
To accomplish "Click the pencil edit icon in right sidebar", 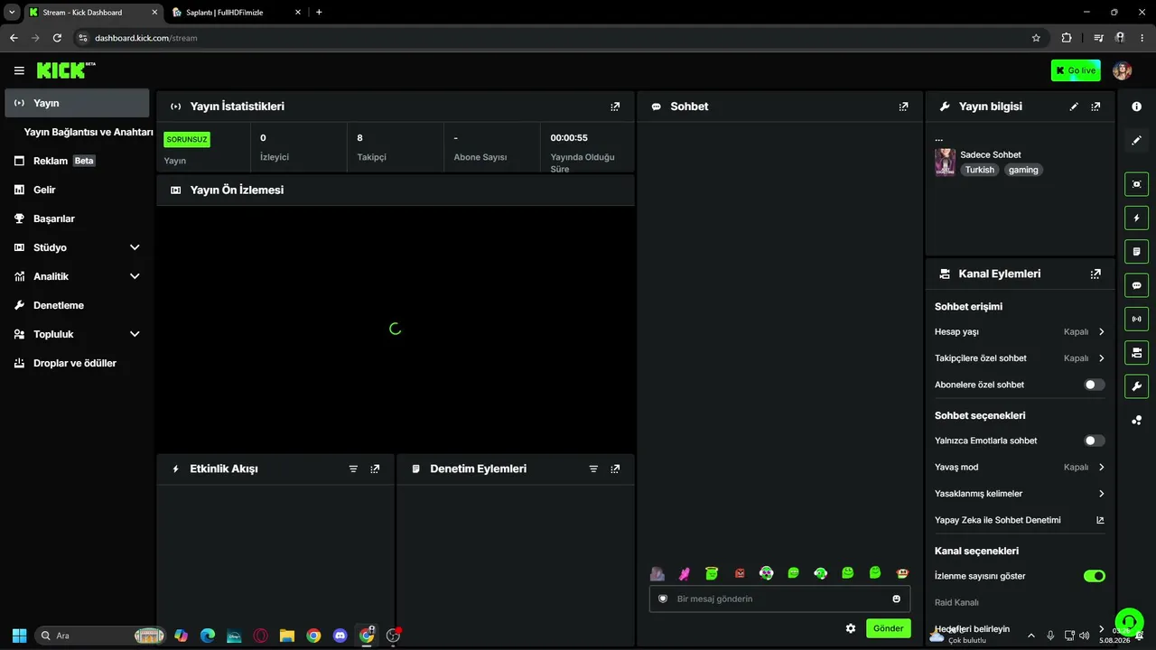I will click(x=1136, y=140).
